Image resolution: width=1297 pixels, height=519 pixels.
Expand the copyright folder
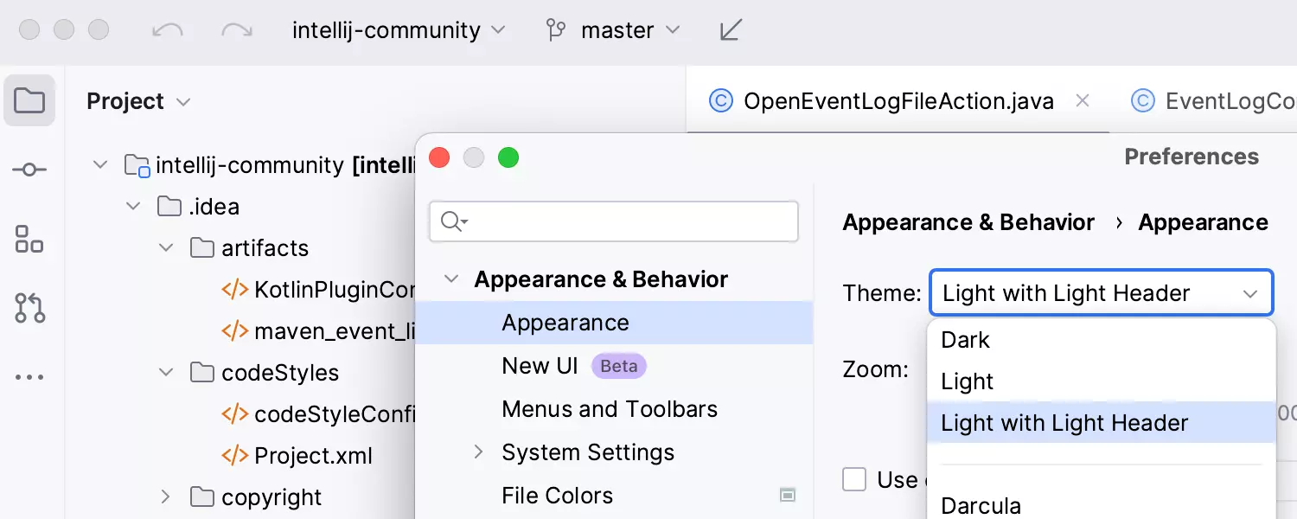pos(166,497)
